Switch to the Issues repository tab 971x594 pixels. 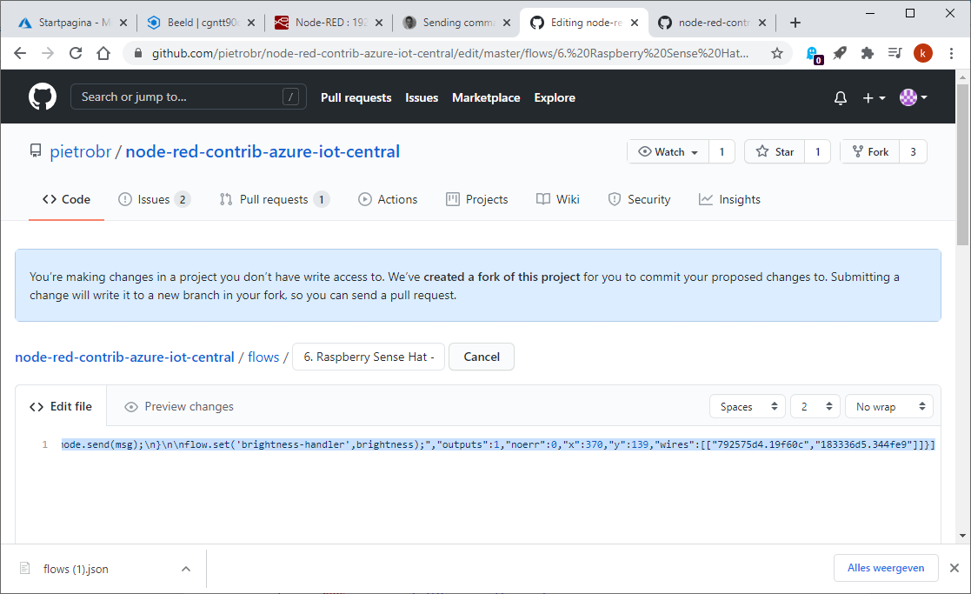pos(154,199)
